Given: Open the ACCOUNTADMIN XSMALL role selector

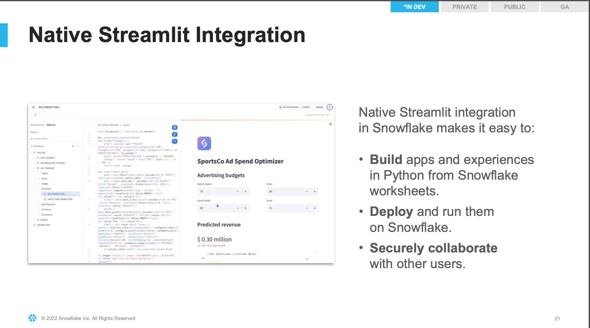Looking at the screenshot, I should pyautogui.click(x=295, y=107).
